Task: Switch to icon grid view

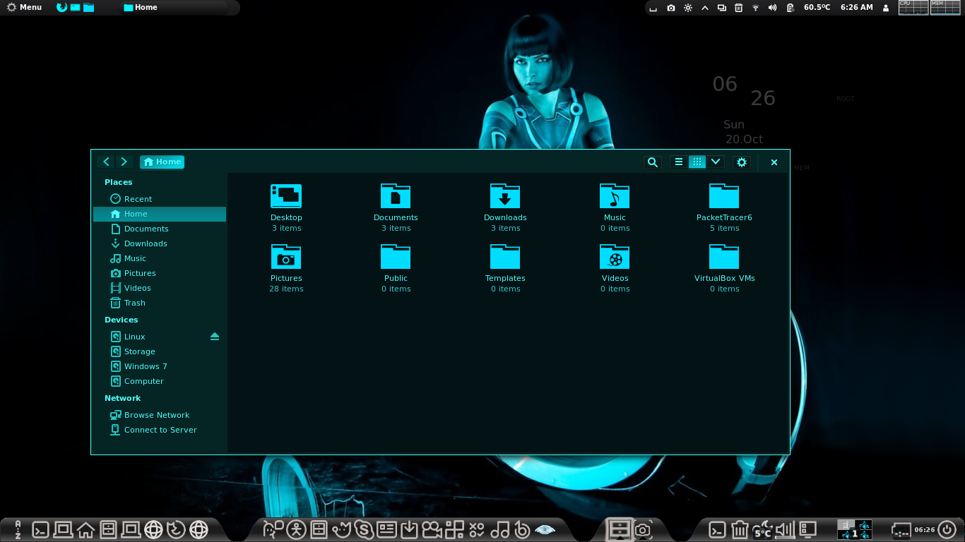Action: coord(697,162)
